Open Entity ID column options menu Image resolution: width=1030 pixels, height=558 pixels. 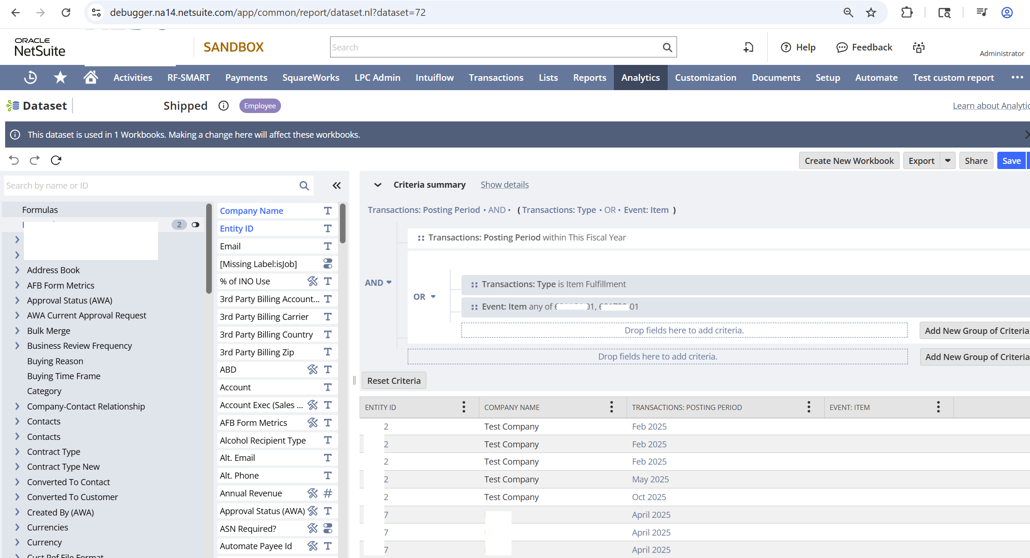pyautogui.click(x=463, y=407)
